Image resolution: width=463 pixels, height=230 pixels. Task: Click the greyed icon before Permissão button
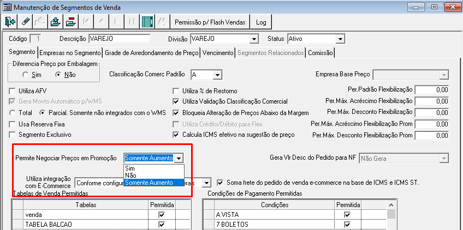(x=162, y=22)
